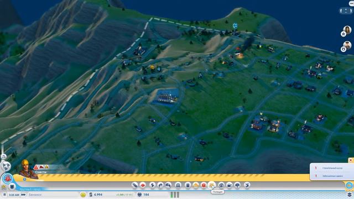Open the region view globe button
The width and height of the screenshot is (354, 199).
pos(6,166)
